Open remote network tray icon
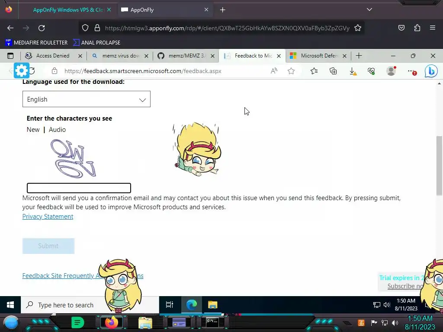 (x=376, y=305)
